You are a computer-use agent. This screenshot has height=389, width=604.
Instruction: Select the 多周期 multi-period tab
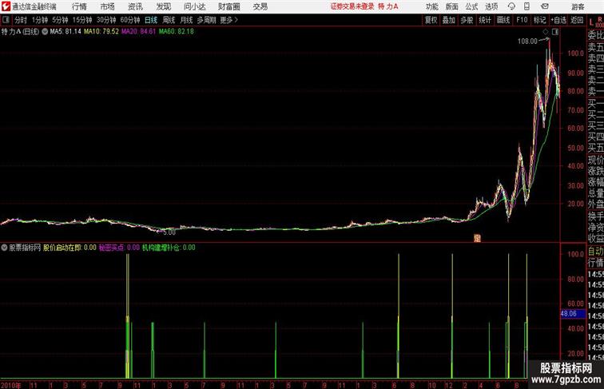206,20
